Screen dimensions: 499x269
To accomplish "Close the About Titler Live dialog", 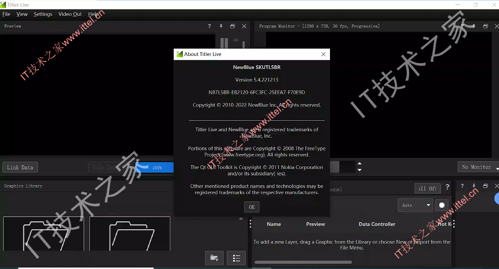I will tap(323, 54).
